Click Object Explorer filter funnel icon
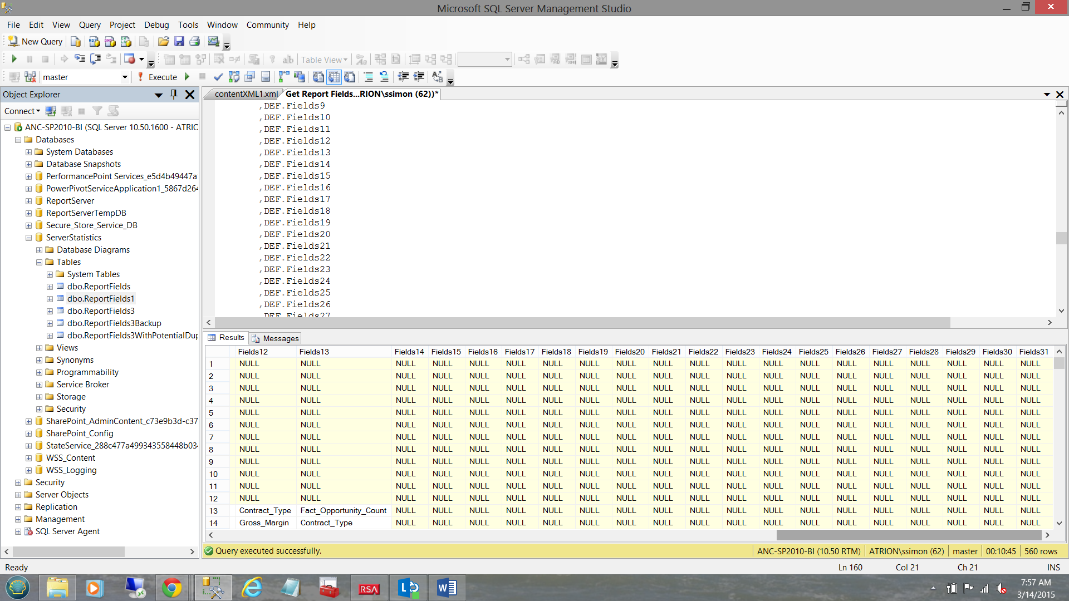The height and width of the screenshot is (601, 1069). click(97, 111)
